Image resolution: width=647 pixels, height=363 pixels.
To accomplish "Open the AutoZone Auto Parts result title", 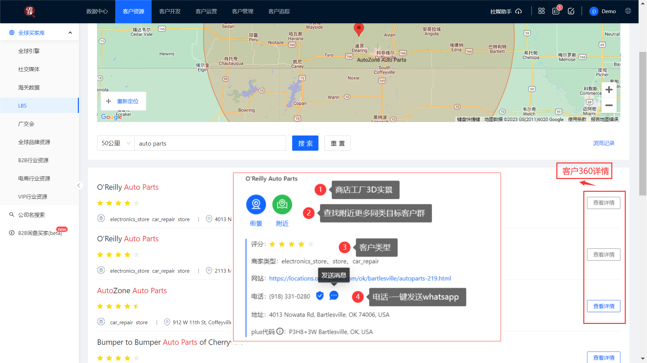I will point(132,291).
